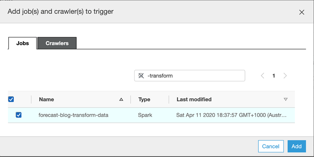This screenshot has height=157, width=314.
Task: Go to previous page of results
Action: coord(263,76)
